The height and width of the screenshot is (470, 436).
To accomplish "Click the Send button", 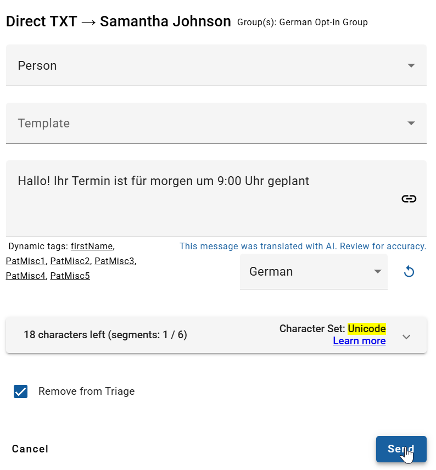I will 401,449.
